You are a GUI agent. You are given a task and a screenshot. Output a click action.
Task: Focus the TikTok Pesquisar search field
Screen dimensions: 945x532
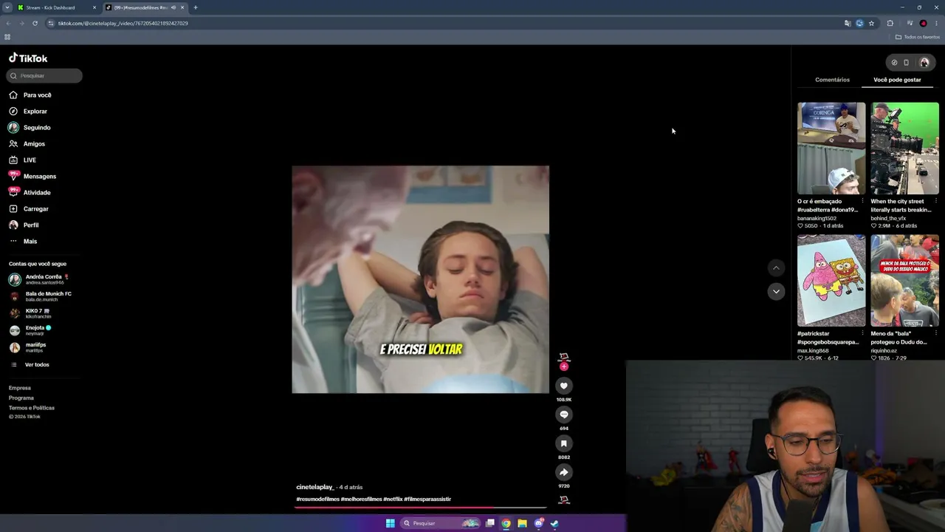[x=44, y=75]
